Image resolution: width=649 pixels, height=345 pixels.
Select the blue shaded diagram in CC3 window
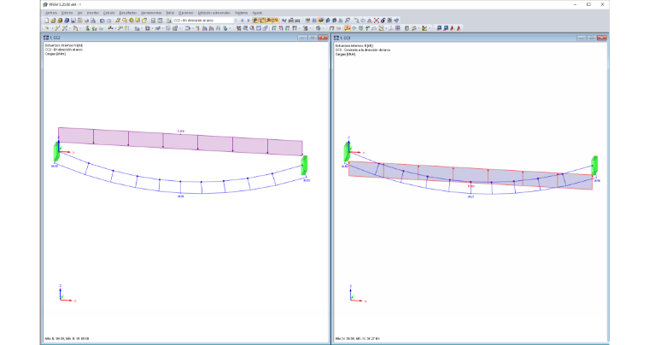click(471, 176)
